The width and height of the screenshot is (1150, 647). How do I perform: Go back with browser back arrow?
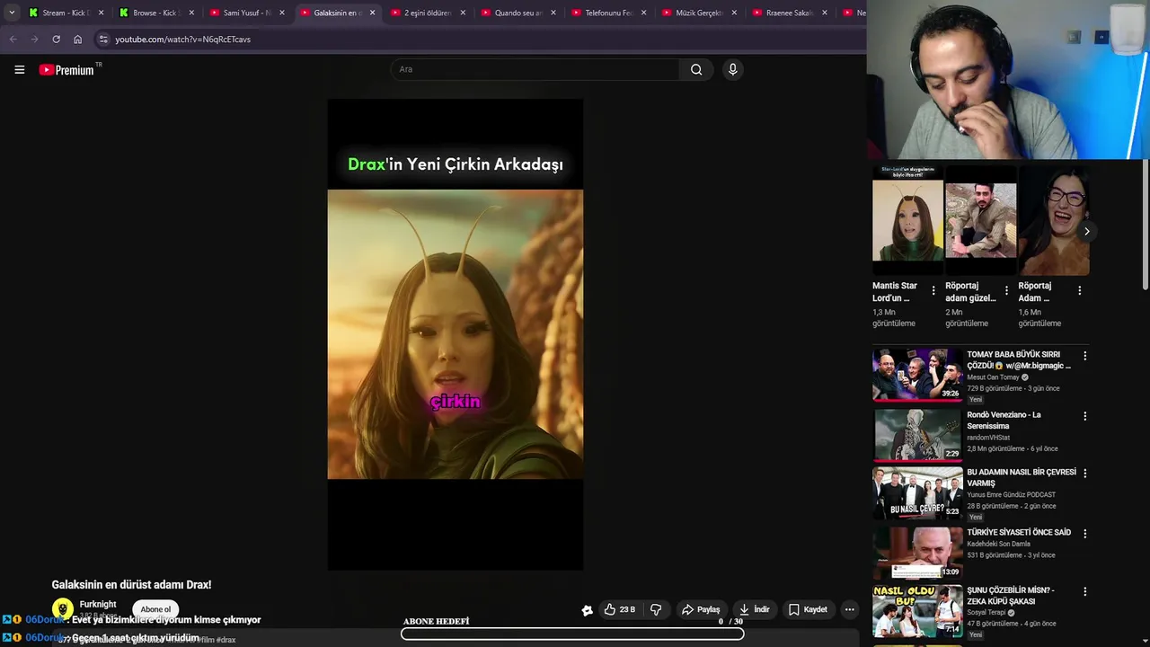[x=13, y=40]
